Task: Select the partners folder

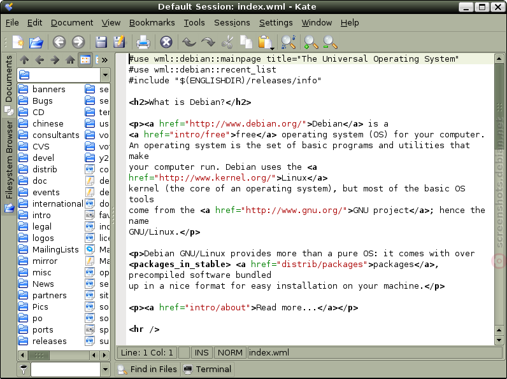Action: [43, 296]
